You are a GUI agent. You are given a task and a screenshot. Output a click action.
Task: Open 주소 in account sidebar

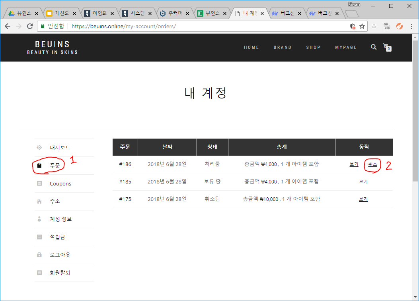click(x=55, y=201)
